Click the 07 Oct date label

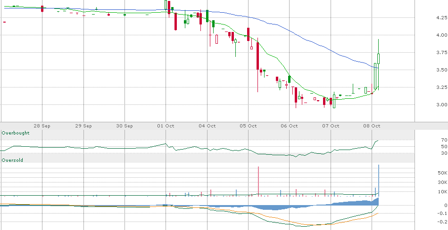pos(331,126)
